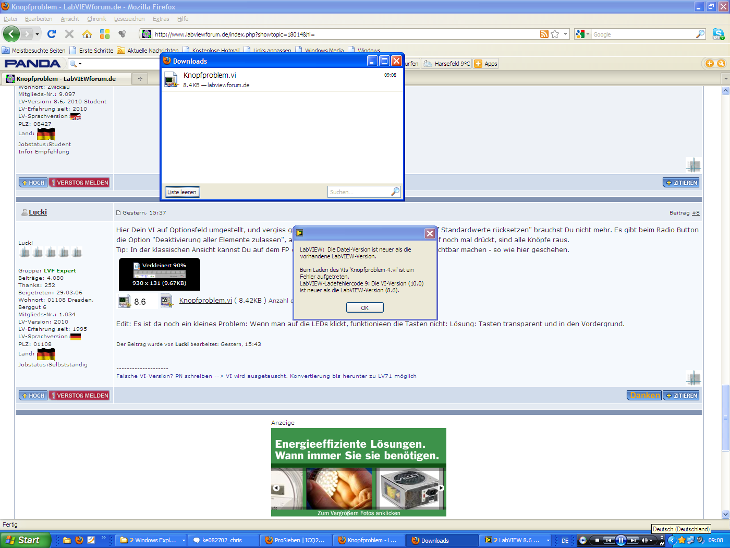Open the Datei menu

[x=10, y=19]
